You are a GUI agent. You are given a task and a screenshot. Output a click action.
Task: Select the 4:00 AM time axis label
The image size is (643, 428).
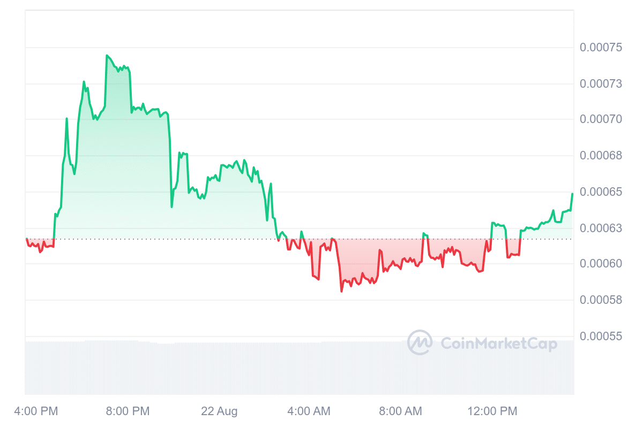[x=309, y=411]
